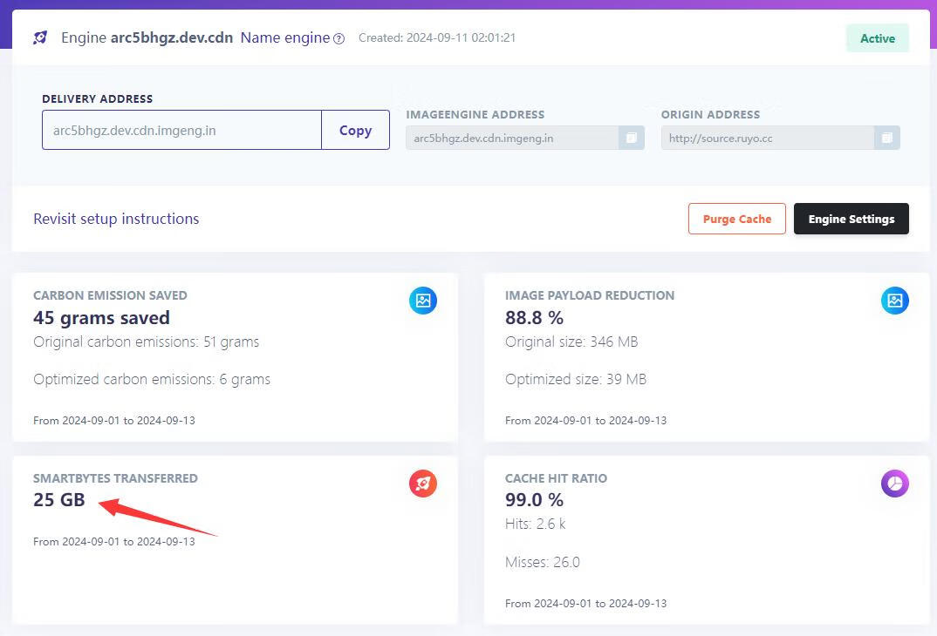The width and height of the screenshot is (937, 636).
Task: Select the ImageEngine Address text field
Action: 512,138
